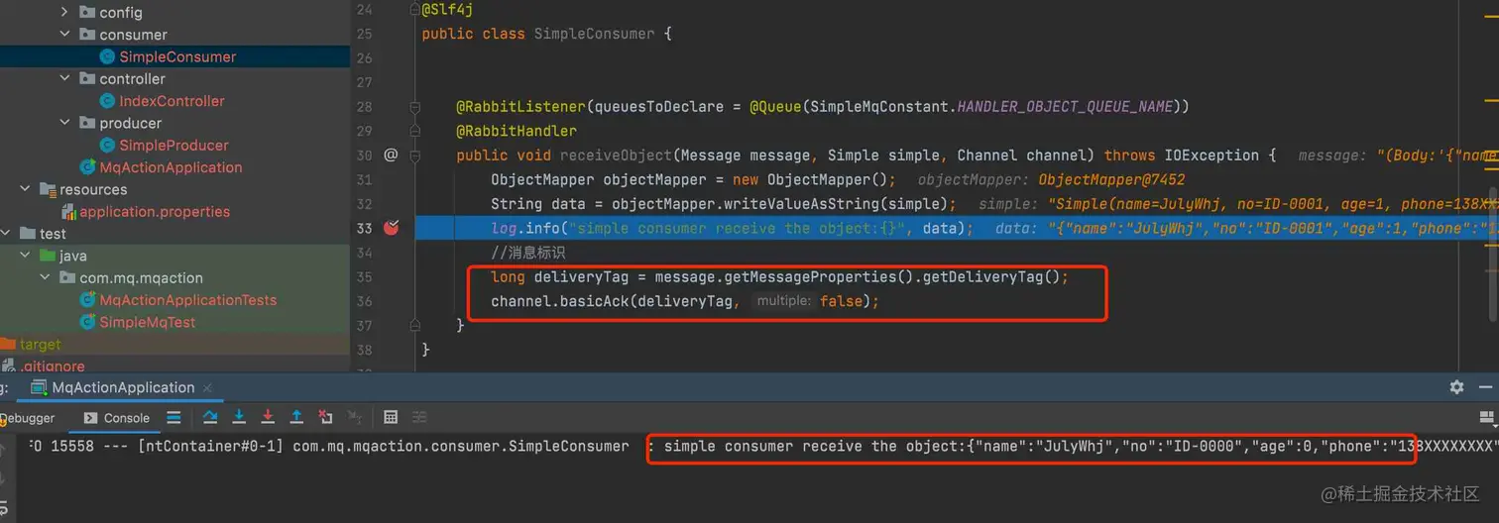1499x523 pixels.
Task: Collapse the controller folder
Action: pos(65,78)
